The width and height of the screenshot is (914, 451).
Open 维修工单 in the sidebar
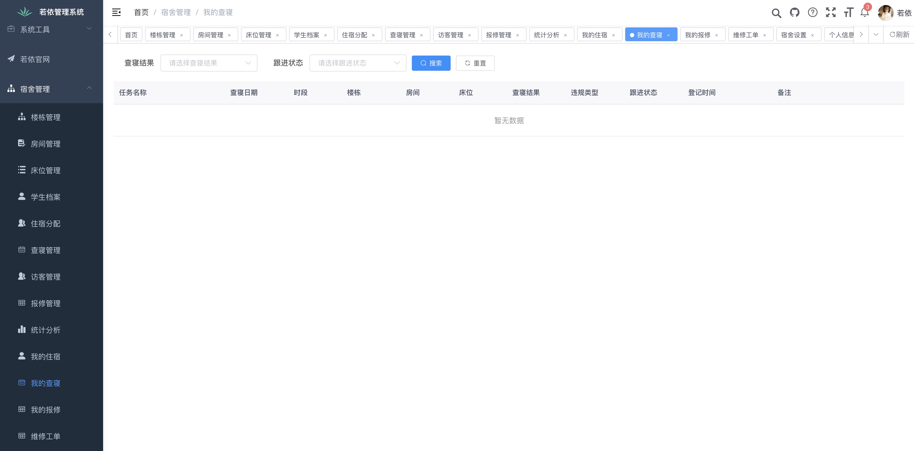coord(52,436)
